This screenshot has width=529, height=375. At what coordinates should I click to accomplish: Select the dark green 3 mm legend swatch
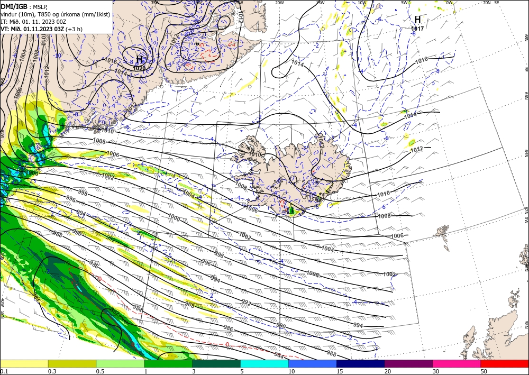[216, 363]
